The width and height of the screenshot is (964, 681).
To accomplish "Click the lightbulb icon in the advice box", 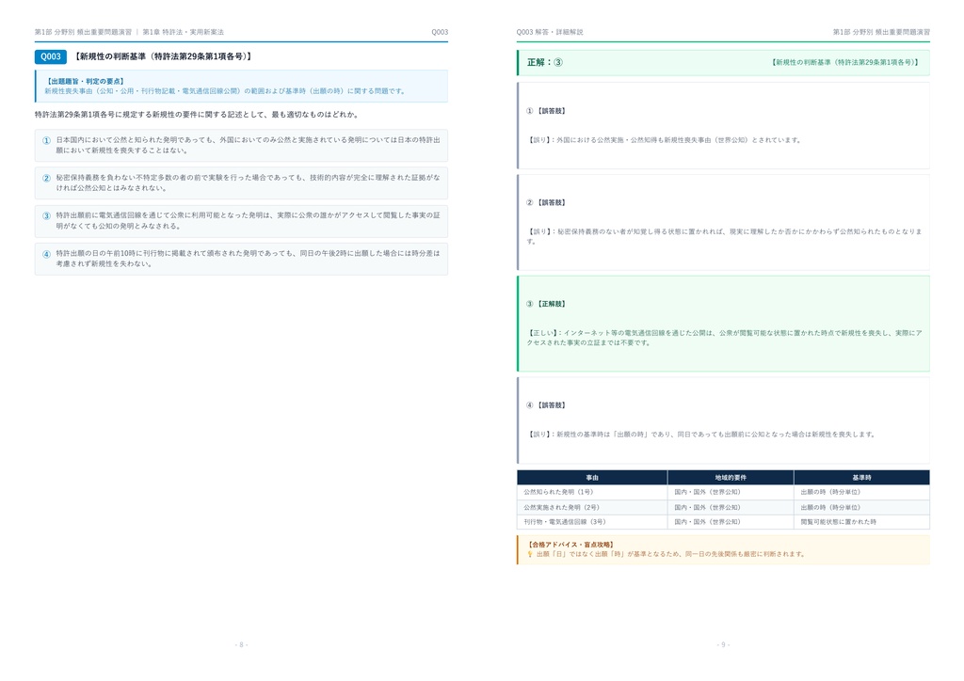I will 530,554.
